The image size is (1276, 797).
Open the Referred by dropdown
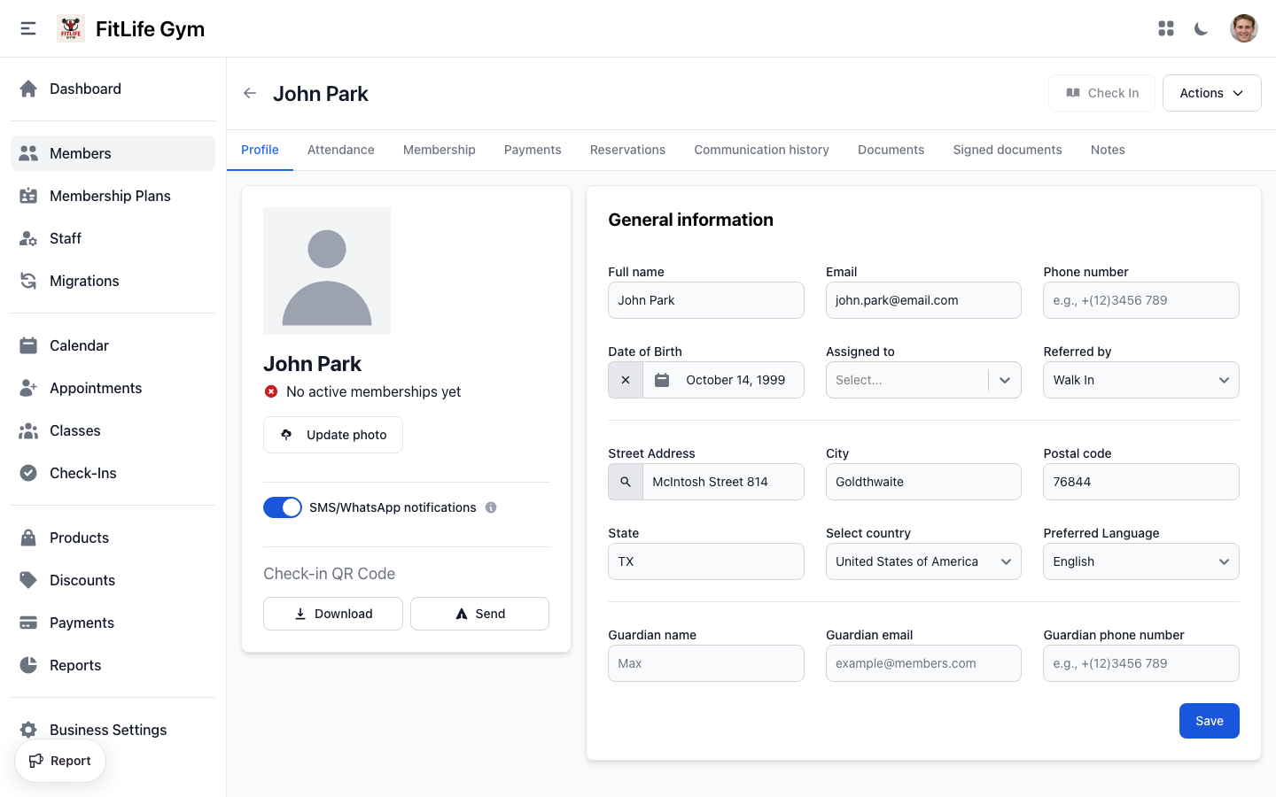click(1140, 379)
